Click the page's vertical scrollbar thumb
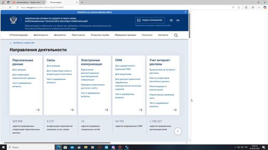The height and width of the screenshot is (150, 268). pyautogui.click(x=189, y=25)
